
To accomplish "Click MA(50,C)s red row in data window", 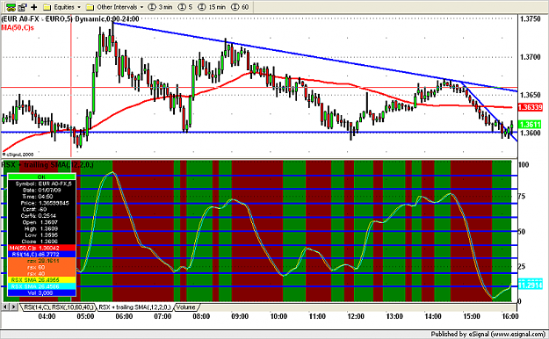I will click(x=41, y=248).
